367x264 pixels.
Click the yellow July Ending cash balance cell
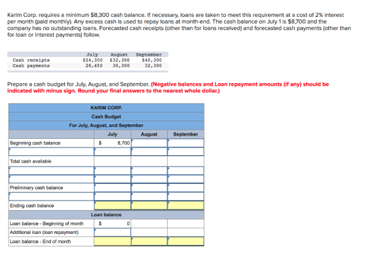(x=112, y=205)
